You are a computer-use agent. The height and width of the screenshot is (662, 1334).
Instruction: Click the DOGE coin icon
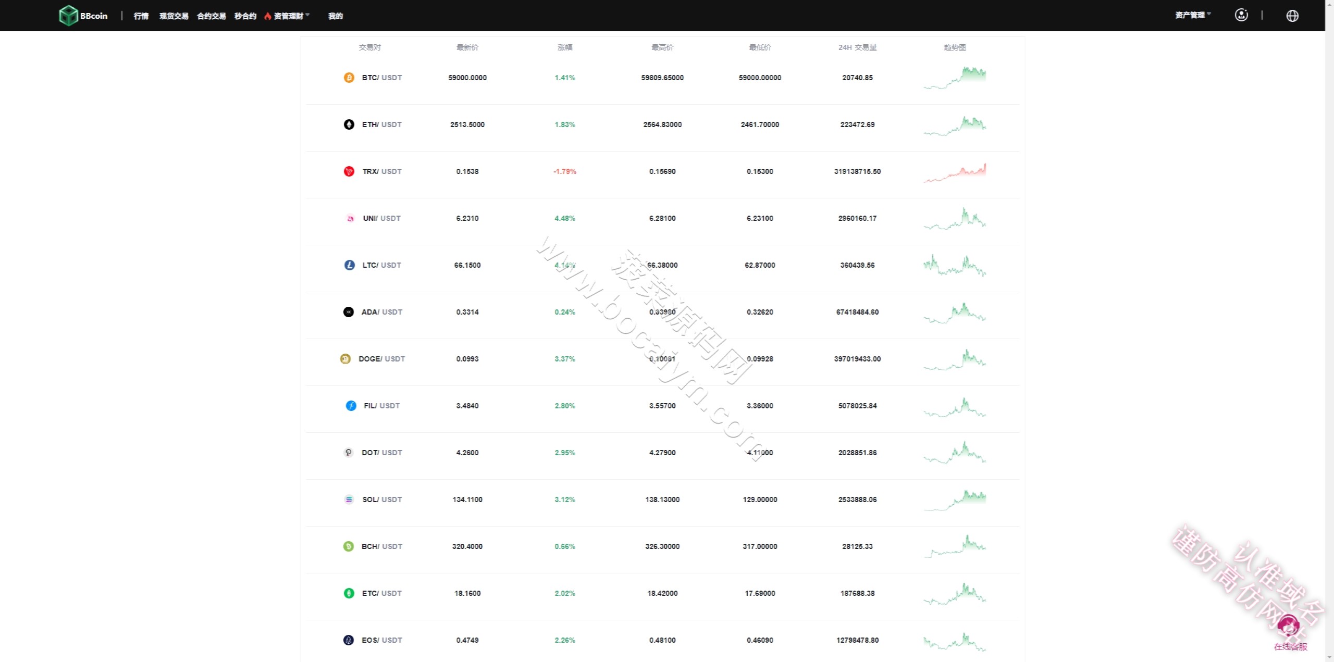[x=345, y=359]
